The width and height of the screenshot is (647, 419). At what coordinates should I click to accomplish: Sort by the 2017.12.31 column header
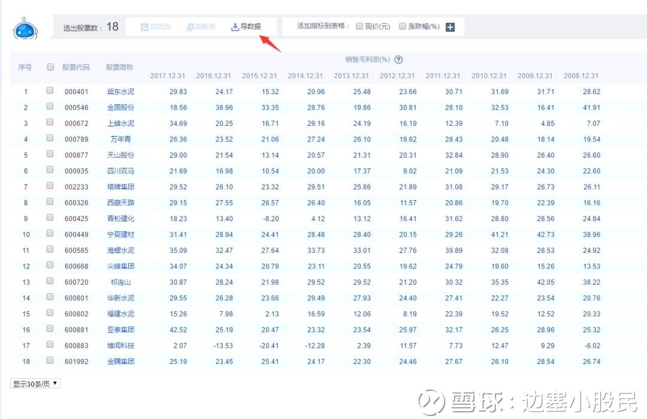pyautogui.click(x=167, y=76)
